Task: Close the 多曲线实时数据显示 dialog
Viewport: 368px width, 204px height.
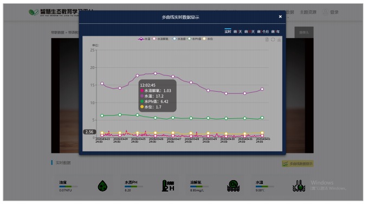Action: (280, 17)
